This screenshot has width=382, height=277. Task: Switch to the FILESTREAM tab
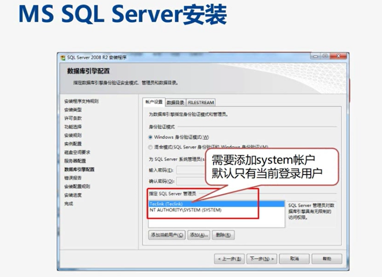coord(200,103)
